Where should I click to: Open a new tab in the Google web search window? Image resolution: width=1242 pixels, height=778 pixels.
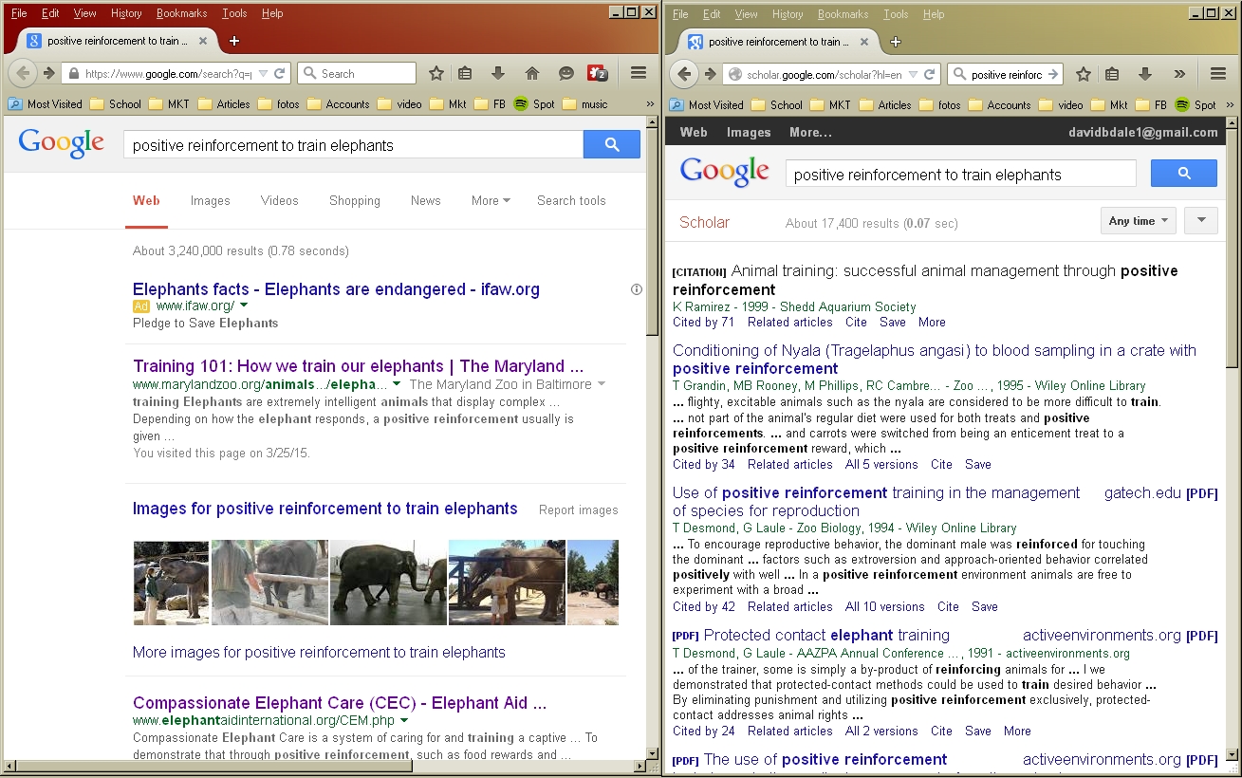point(234,41)
